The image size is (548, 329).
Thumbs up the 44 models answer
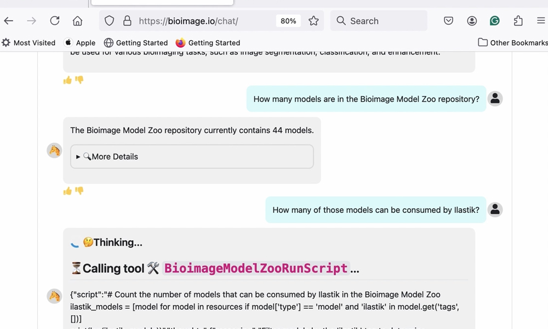tap(67, 191)
